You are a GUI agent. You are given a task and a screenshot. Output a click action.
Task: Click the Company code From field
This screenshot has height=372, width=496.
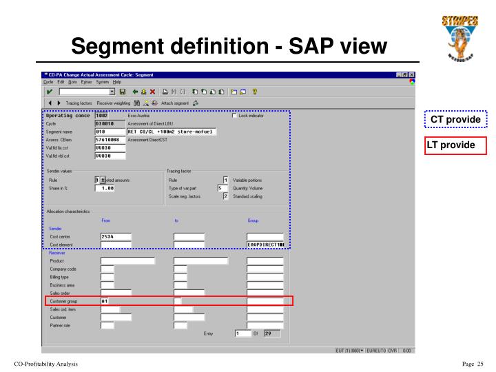pyautogui.click(x=107, y=269)
